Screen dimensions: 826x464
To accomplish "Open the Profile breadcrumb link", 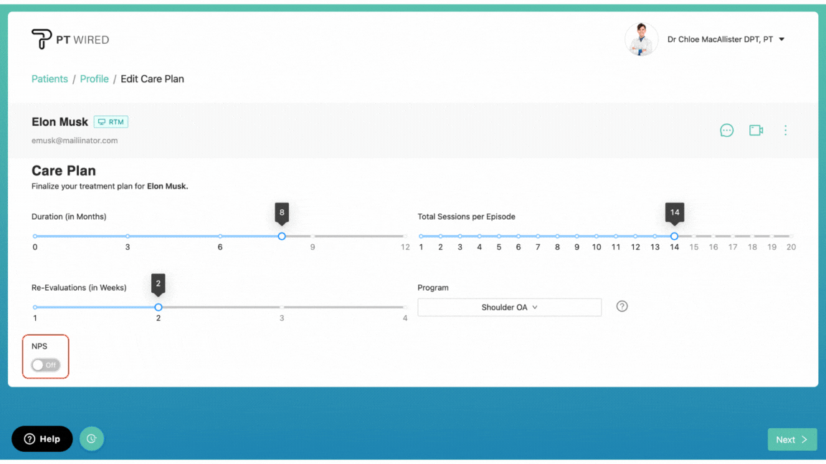I will [x=94, y=79].
